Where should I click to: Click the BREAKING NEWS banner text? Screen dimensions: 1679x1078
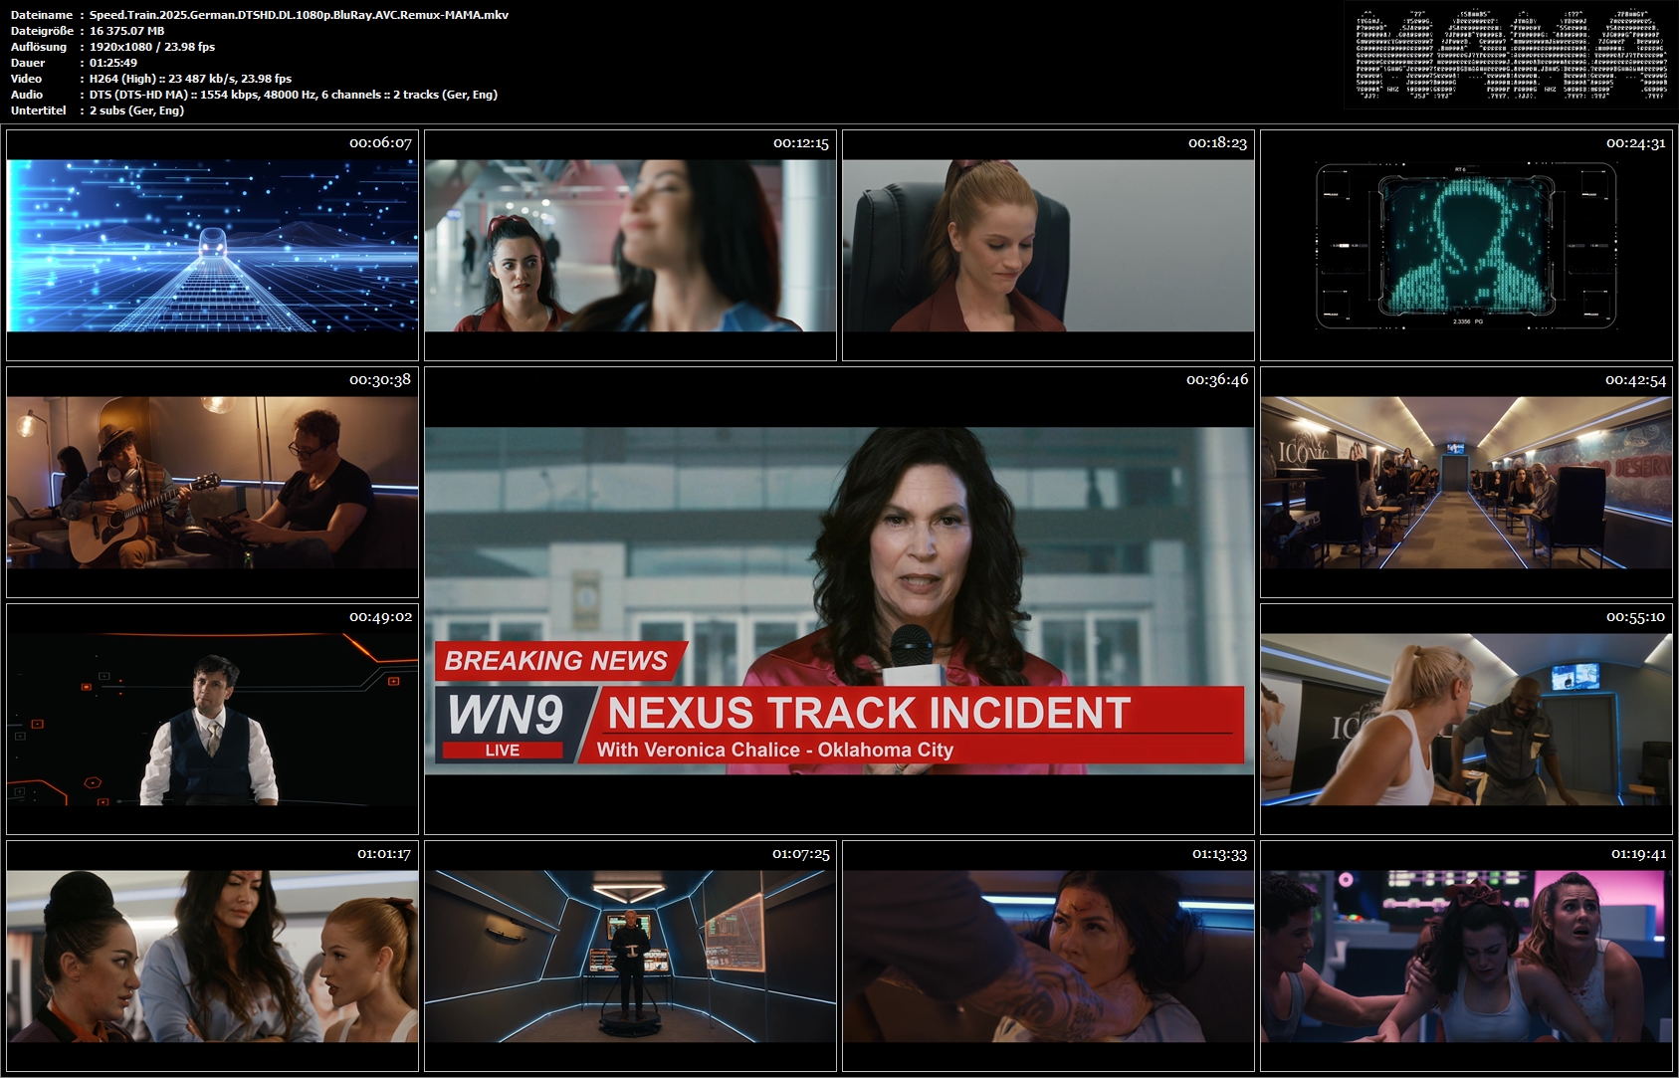pos(556,661)
